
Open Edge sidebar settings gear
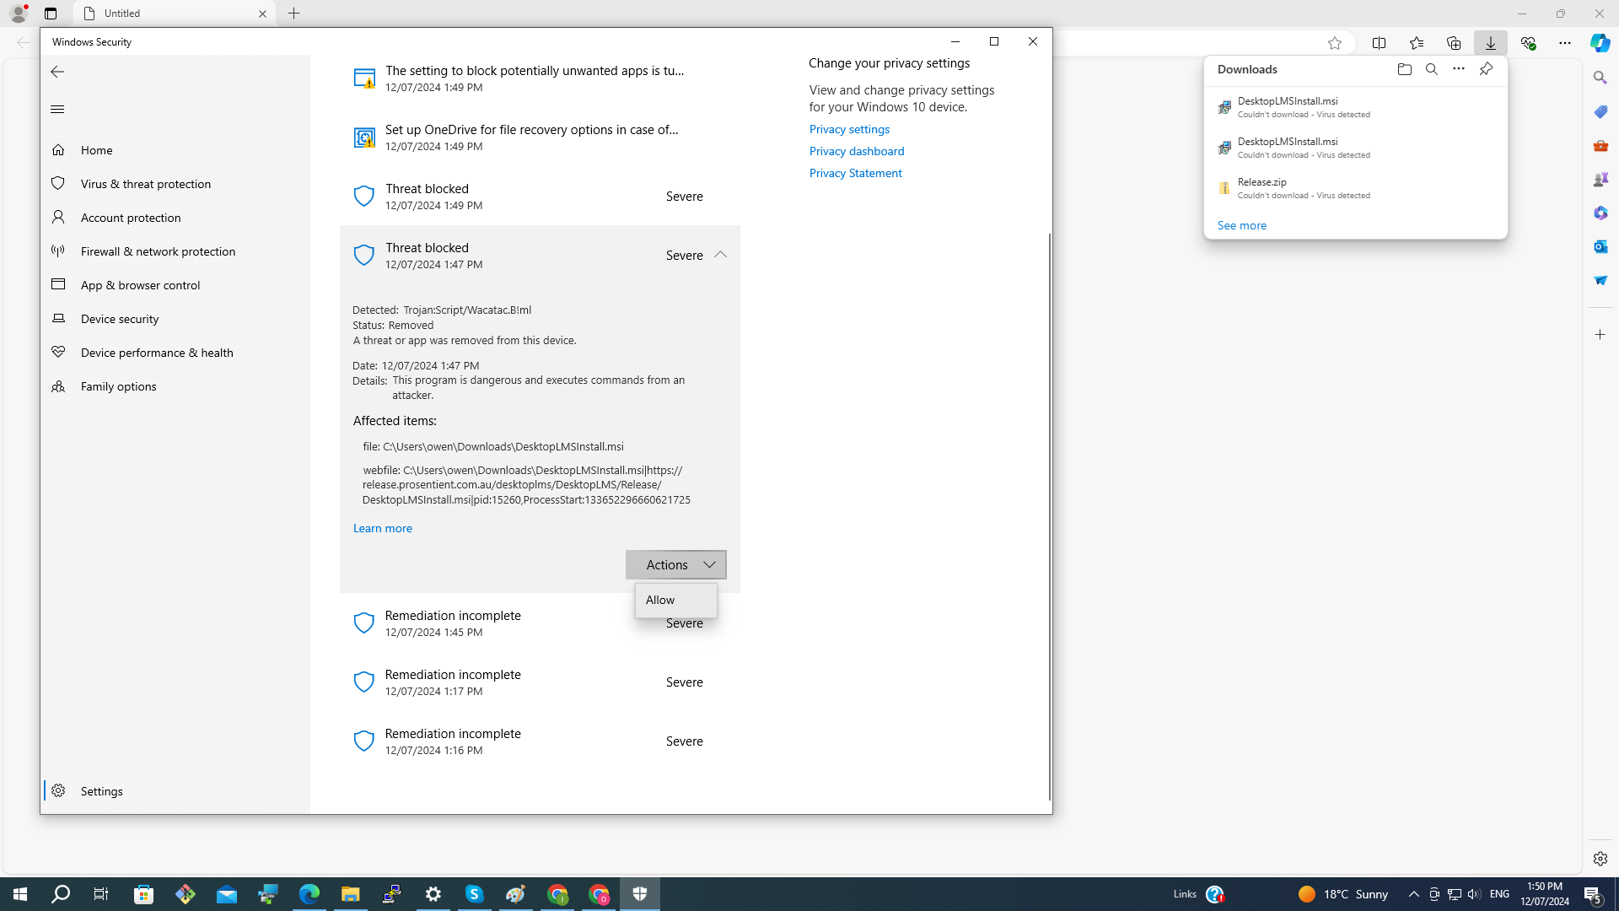[x=1600, y=859]
